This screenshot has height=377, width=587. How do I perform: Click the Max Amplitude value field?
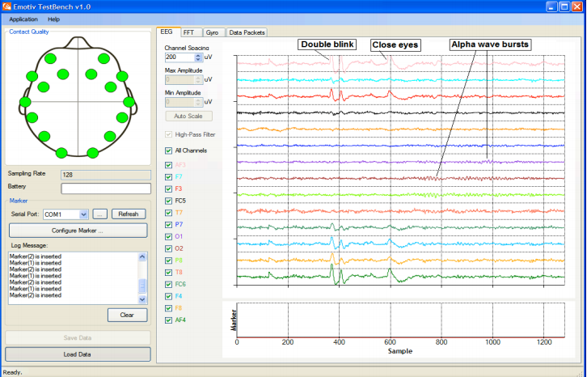tap(179, 79)
